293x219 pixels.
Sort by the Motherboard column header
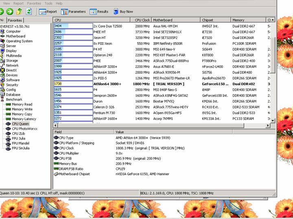click(176, 20)
